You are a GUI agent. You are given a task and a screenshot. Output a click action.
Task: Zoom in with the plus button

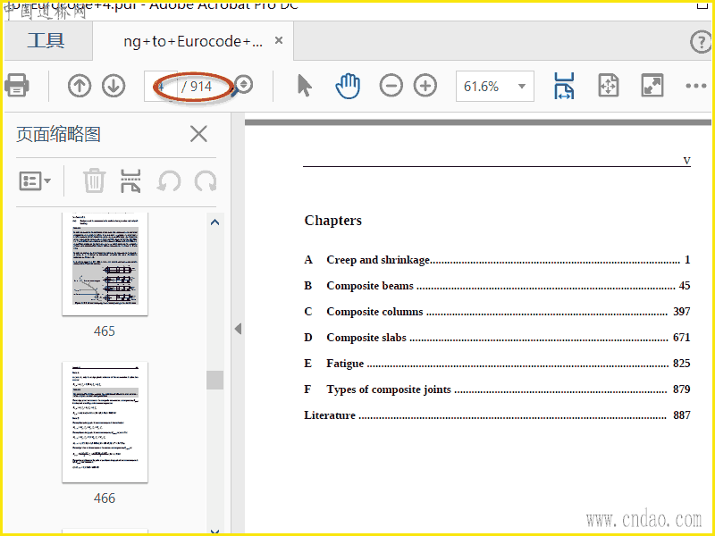click(x=425, y=86)
